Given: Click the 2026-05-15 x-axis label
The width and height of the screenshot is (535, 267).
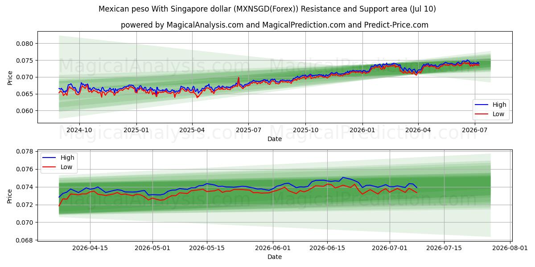Looking at the screenshot, I should click(x=207, y=248).
